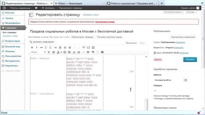Click the Удалить link
Screen dimensions: 205x115
pyautogui.click(x=158, y=59)
